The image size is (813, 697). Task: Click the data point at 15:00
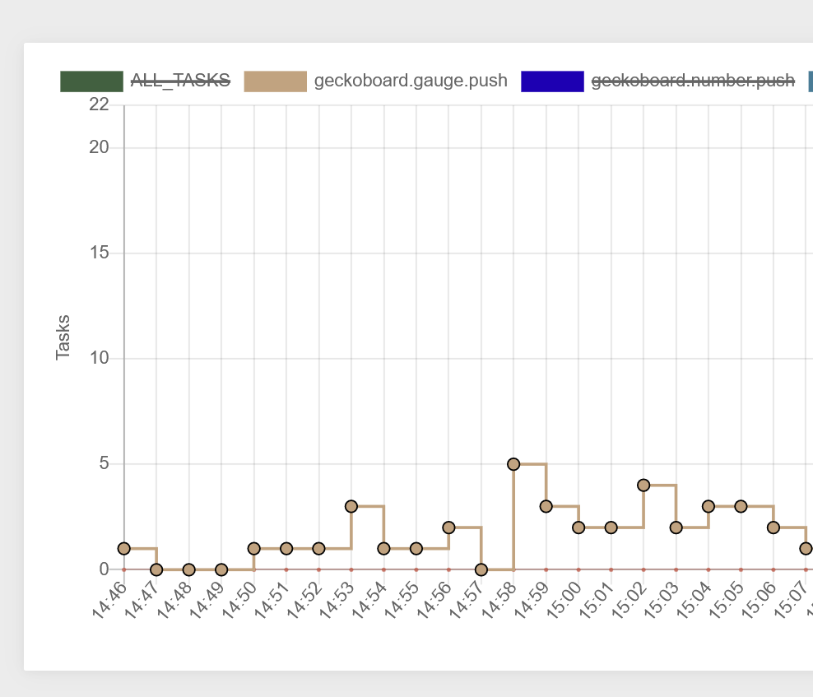578,527
